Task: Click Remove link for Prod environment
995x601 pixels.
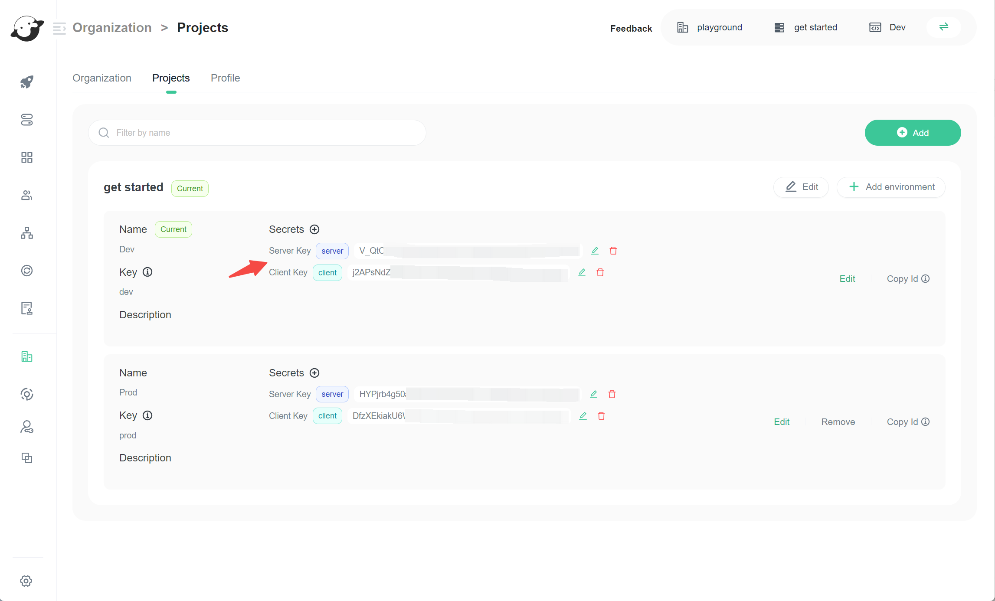Action: click(x=838, y=422)
